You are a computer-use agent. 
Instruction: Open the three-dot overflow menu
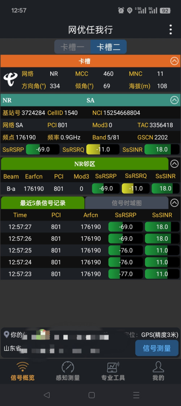pyautogui.click(x=171, y=29)
